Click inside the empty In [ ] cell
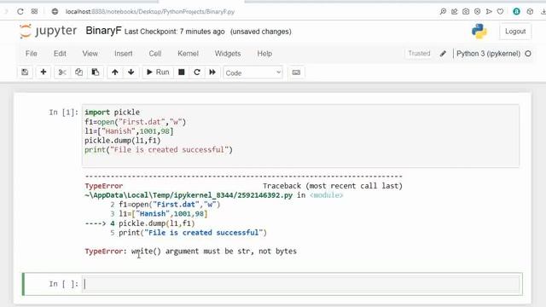The height and width of the screenshot is (307, 546). [301, 284]
